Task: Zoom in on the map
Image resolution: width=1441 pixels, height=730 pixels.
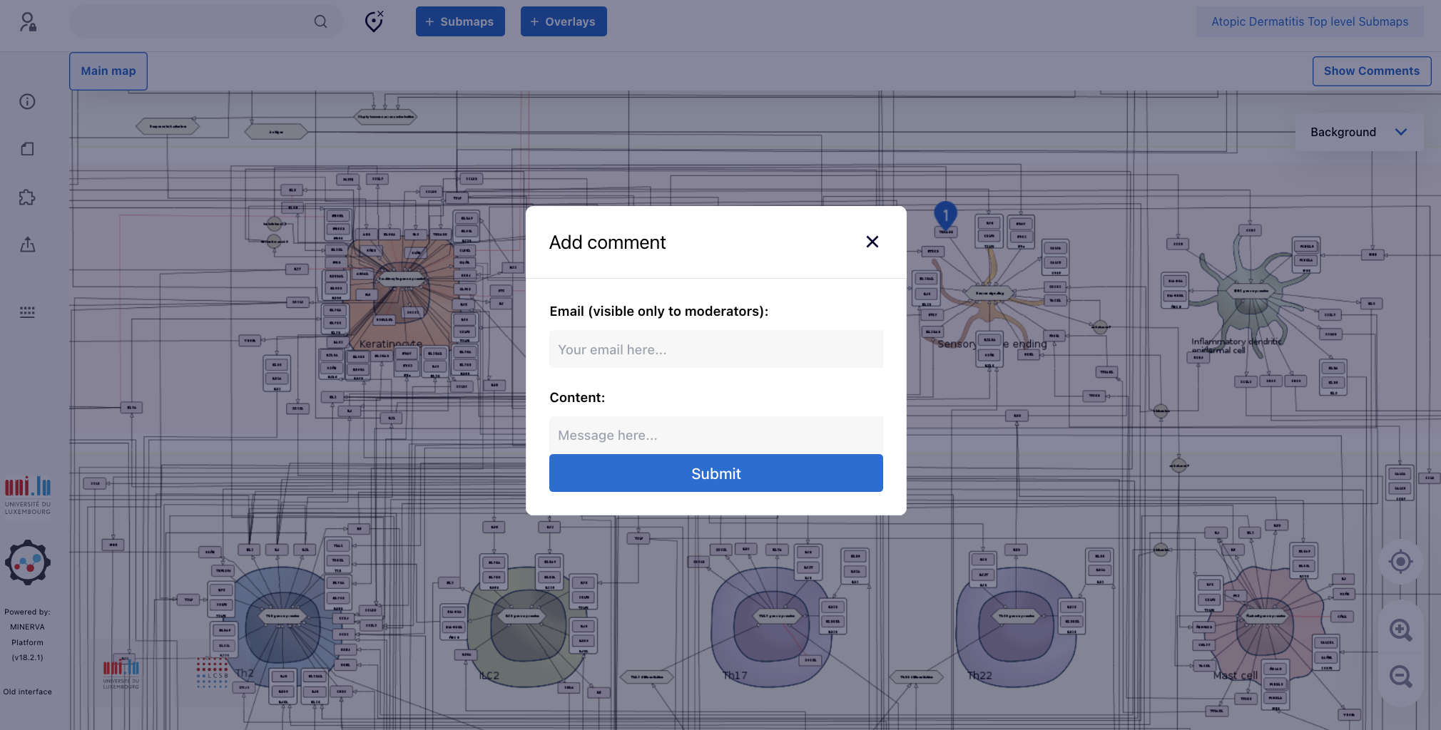Action: point(1400,629)
